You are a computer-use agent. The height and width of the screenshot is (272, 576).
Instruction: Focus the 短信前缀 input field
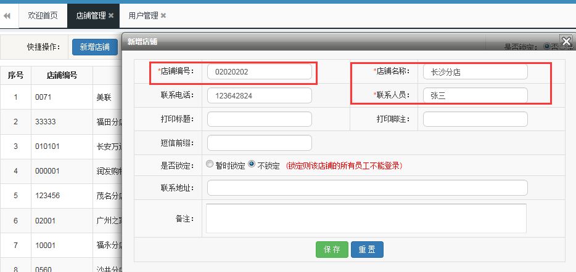(260, 143)
